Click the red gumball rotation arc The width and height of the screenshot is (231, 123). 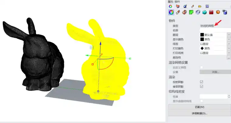pos(109,66)
